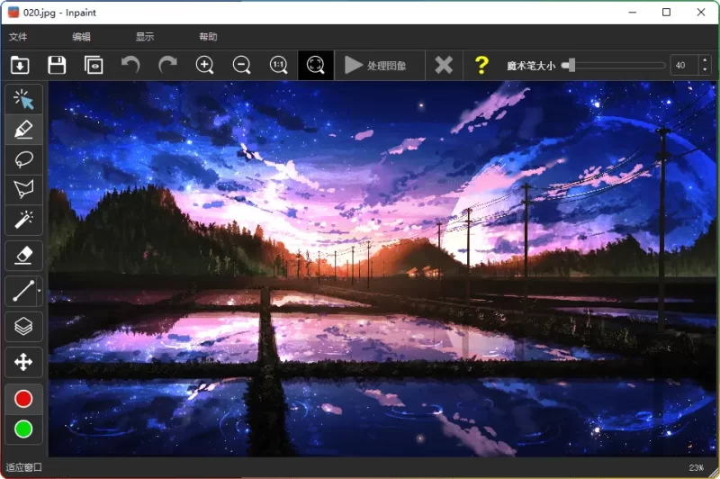Toggle fit-to-window zoom button
This screenshot has width=720, height=479.
[316, 65]
